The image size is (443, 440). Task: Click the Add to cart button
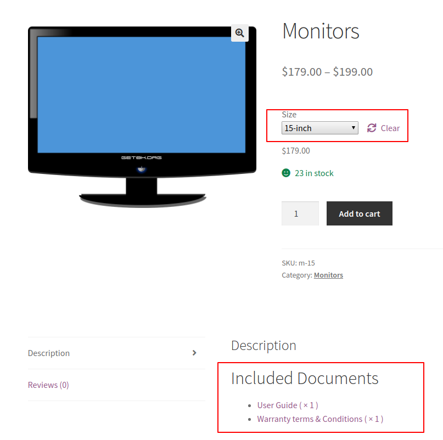point(360,213)
